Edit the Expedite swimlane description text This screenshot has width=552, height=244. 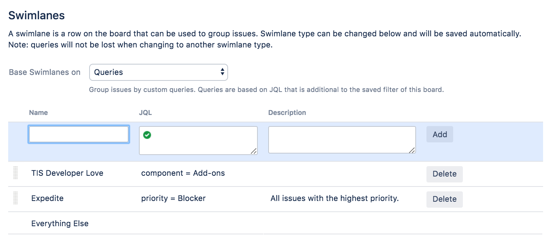pyautogui.click(x=334, y=198)
